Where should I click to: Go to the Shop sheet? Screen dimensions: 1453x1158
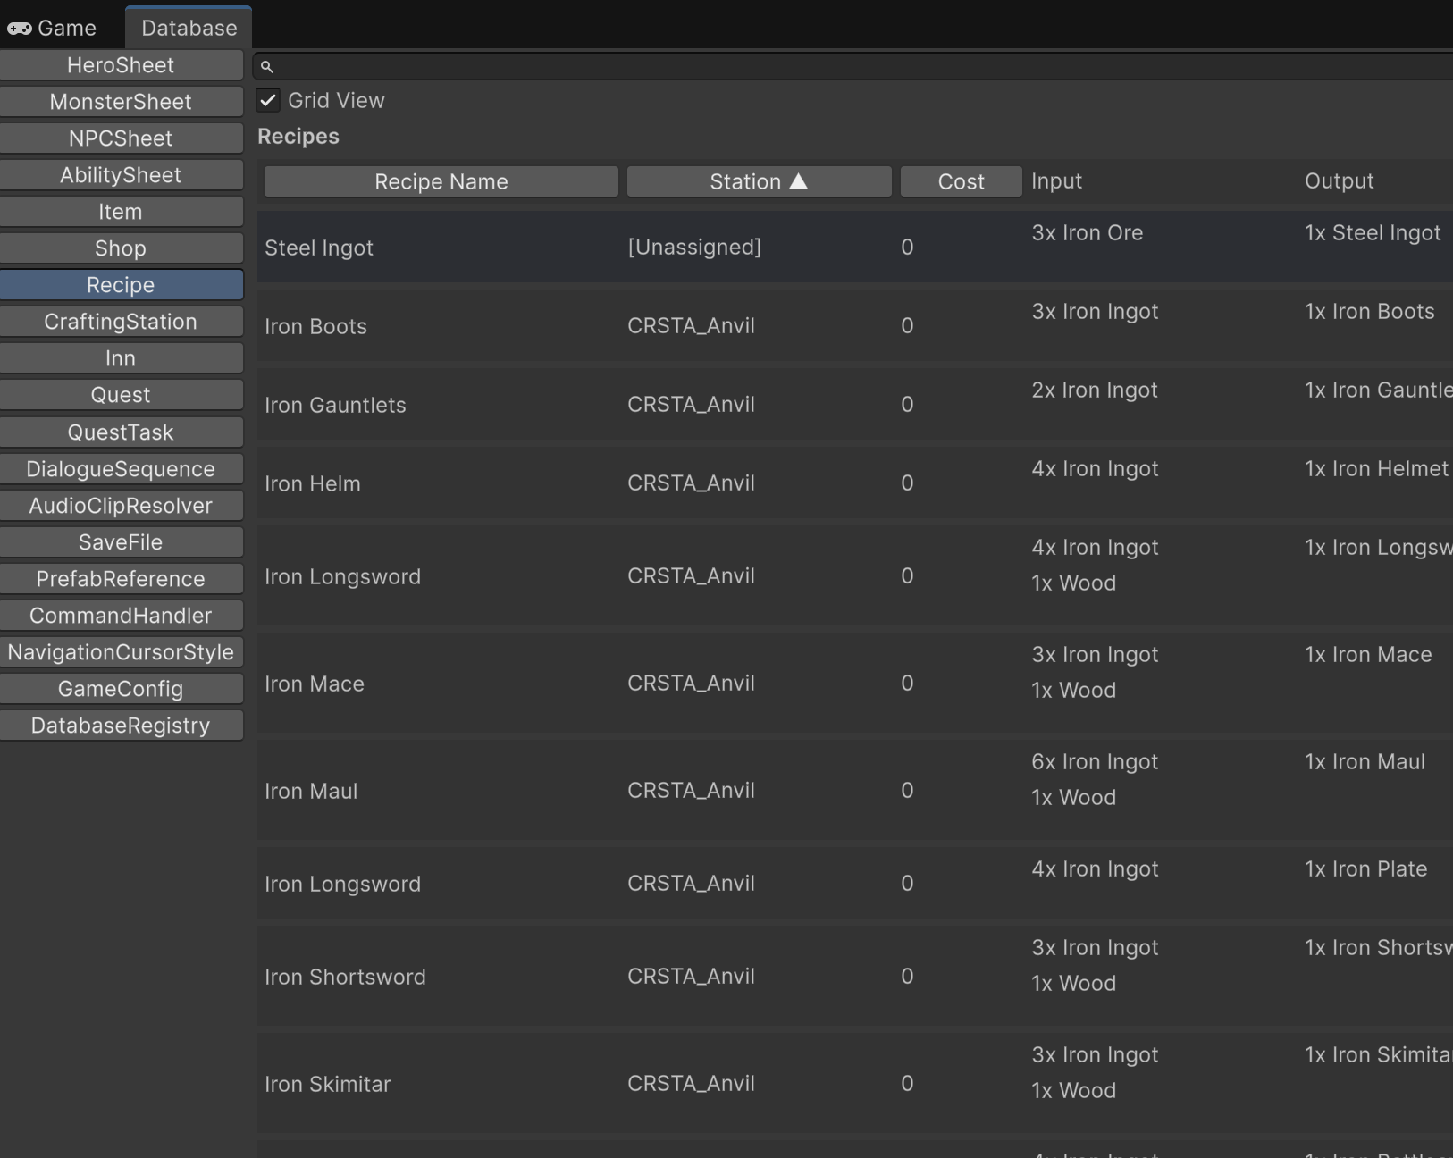coord(121,248)
